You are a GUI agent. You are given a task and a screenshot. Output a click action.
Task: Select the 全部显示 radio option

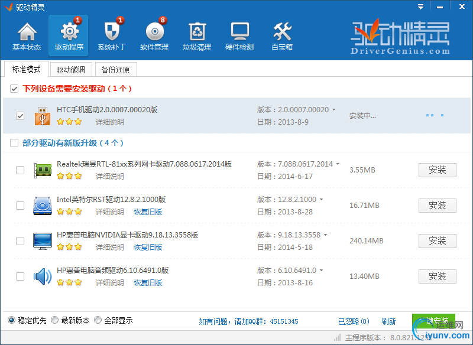click(98, 320)
